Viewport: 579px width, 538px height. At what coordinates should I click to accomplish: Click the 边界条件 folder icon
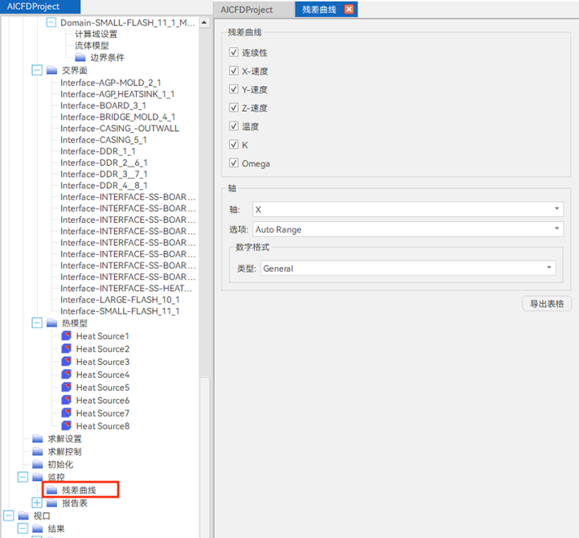tap(80, 57)
